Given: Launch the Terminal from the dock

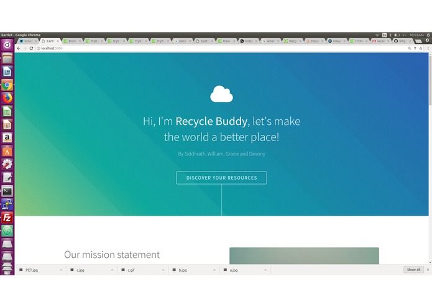Looking at the screenshot, I should pyautogui.click(x=7, y=191).
